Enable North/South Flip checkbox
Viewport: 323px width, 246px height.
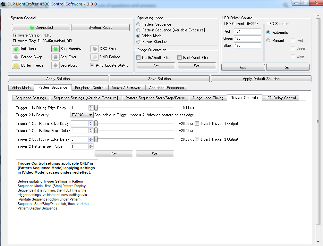click(139, 58)
